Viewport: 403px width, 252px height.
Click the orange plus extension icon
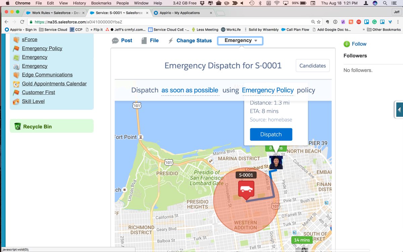[x=351, y=22]
